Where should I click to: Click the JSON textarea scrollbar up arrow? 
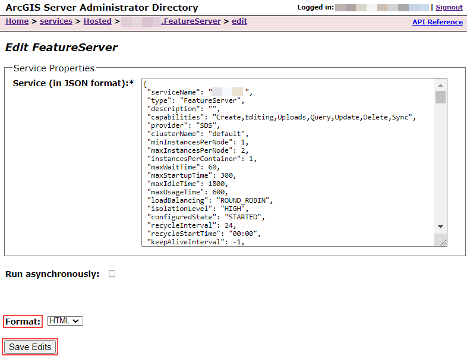[440, 85]
